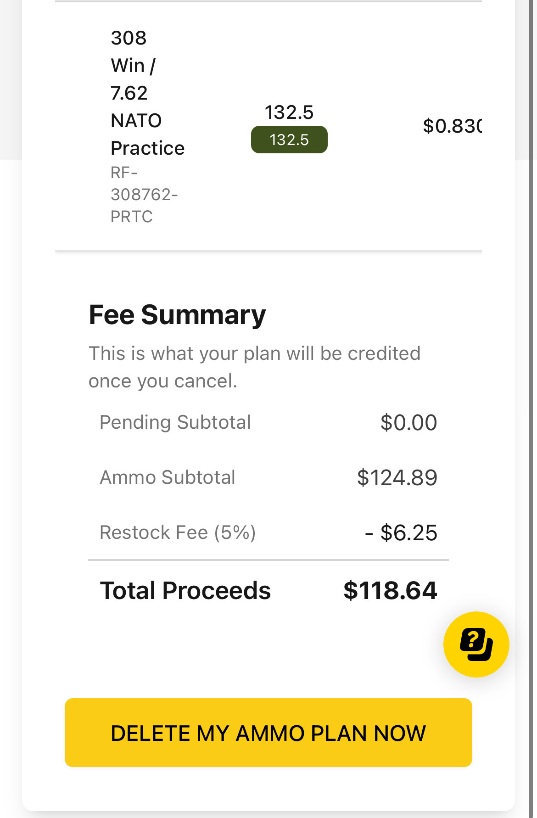Select the Restock Fee (5%) label
Screen dimensions: 537x818
178,532
